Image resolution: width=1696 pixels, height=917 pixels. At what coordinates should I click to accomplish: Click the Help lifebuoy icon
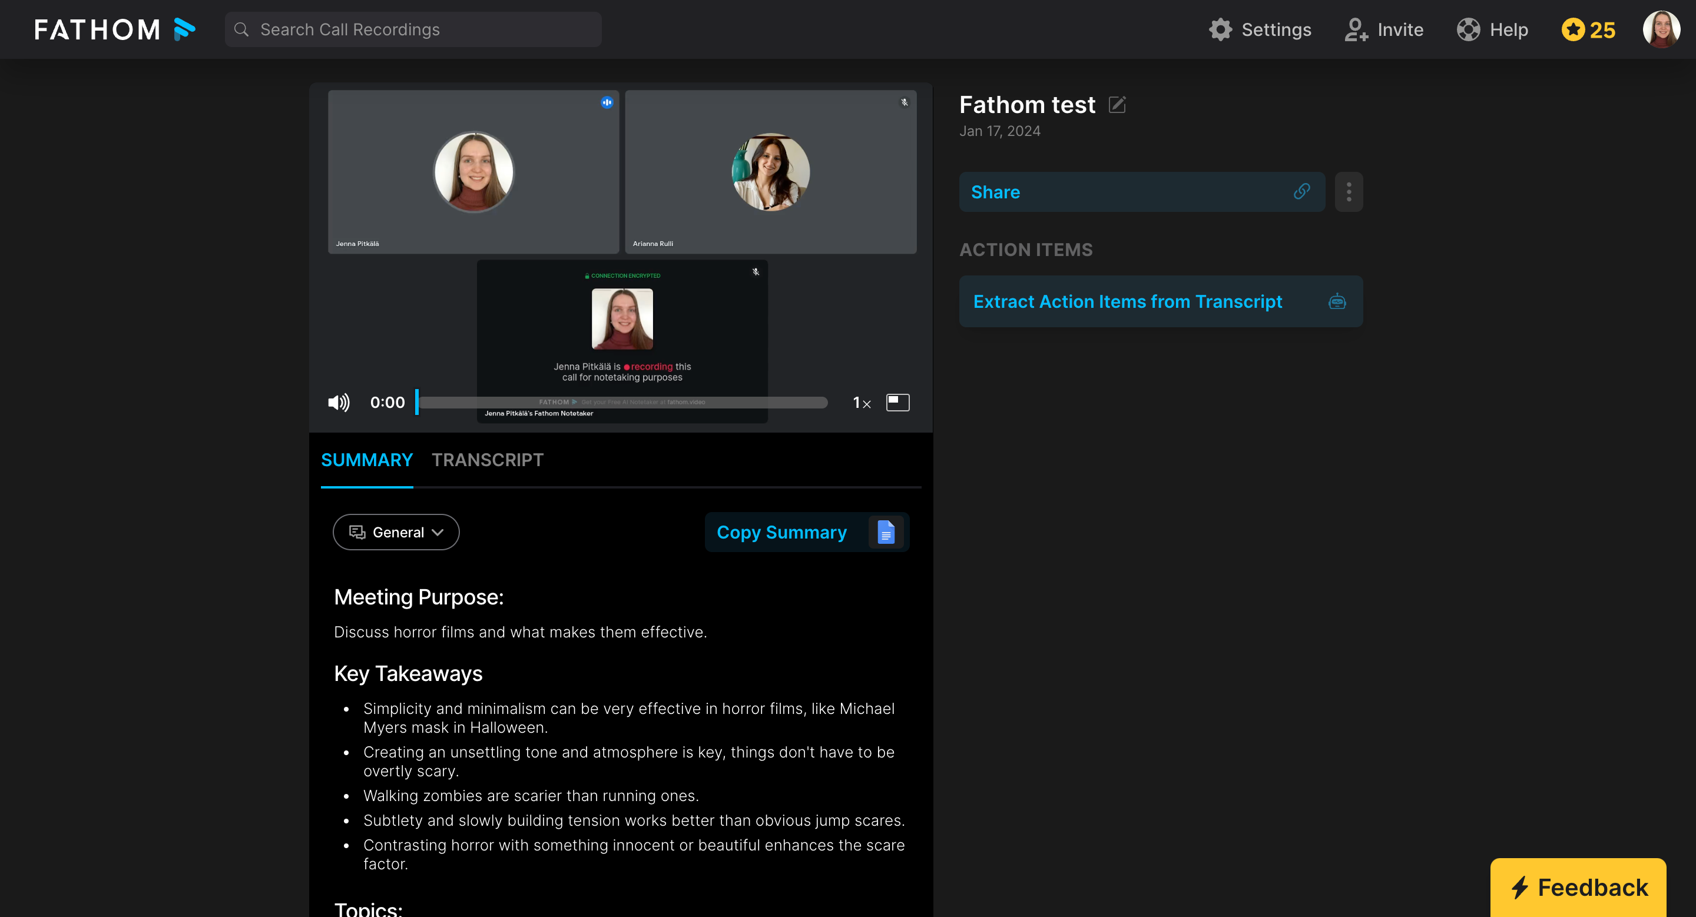click(1468, 29)
